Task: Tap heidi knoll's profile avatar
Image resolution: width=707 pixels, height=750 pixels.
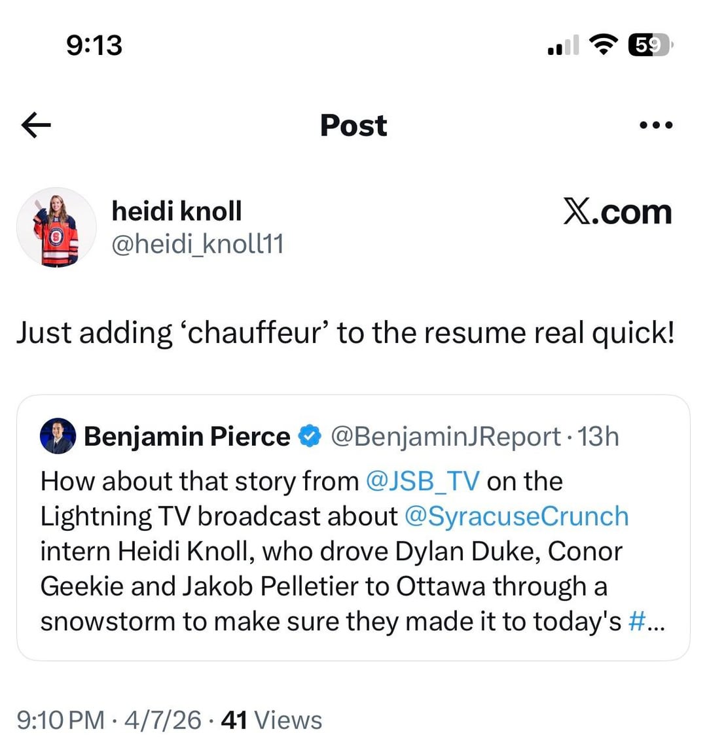Action: coord(56,228)
